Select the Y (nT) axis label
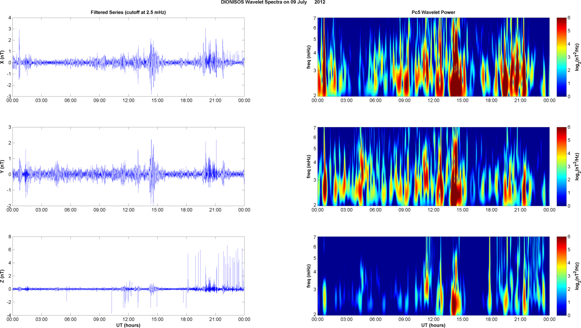The width and height of the screenshot is (581, 328). (x=3, y=166)
